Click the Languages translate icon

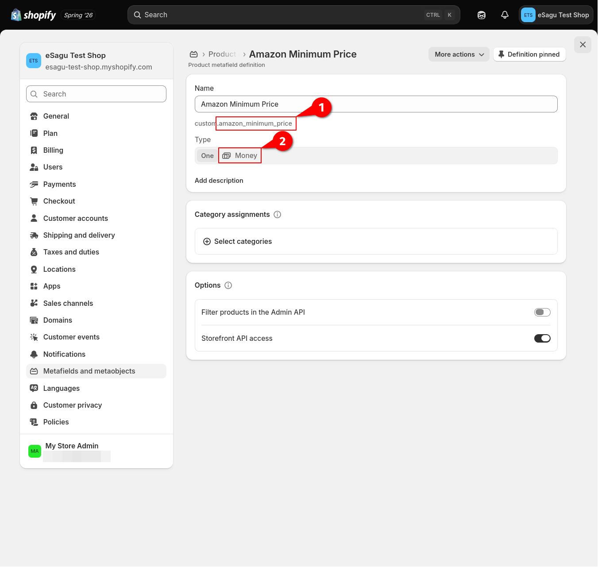tap(34, 388)
